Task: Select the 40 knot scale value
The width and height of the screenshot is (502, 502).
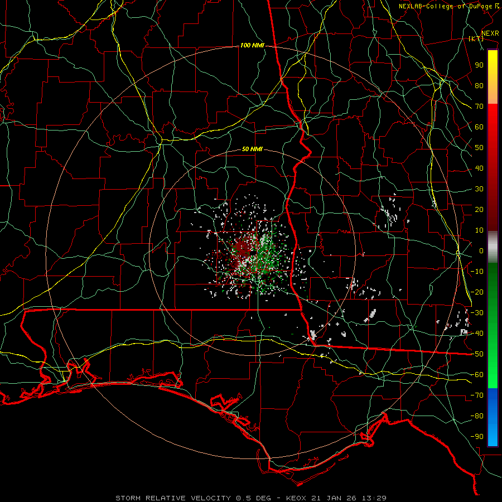Action: (479, 168)
